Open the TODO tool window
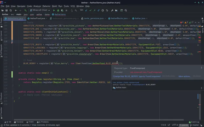Image resolution: width=204 pixels, height=127 pixels. 30,122
